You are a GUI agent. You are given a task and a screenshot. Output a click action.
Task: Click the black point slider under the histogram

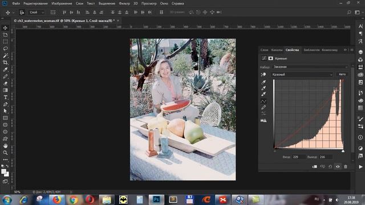[275, 151]
